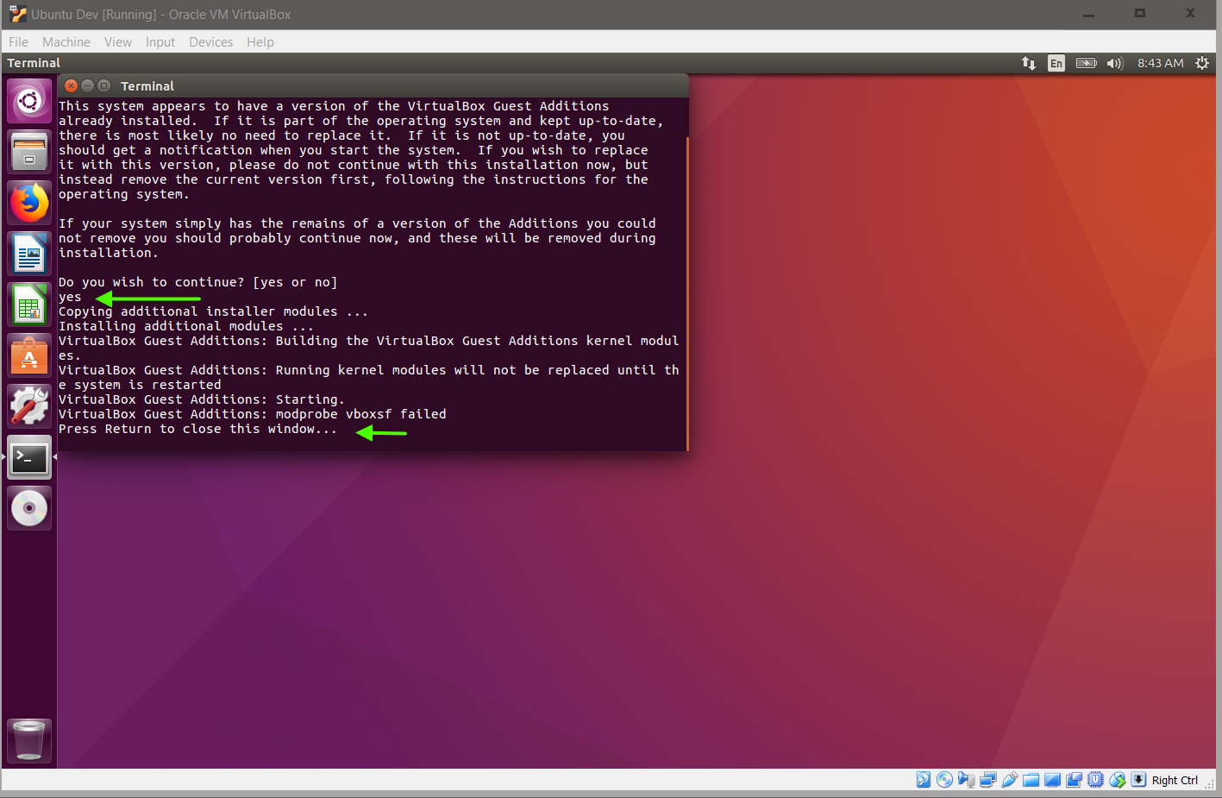
Task: Open LibreOffice Writer from launcher
Action: [29, 254]
